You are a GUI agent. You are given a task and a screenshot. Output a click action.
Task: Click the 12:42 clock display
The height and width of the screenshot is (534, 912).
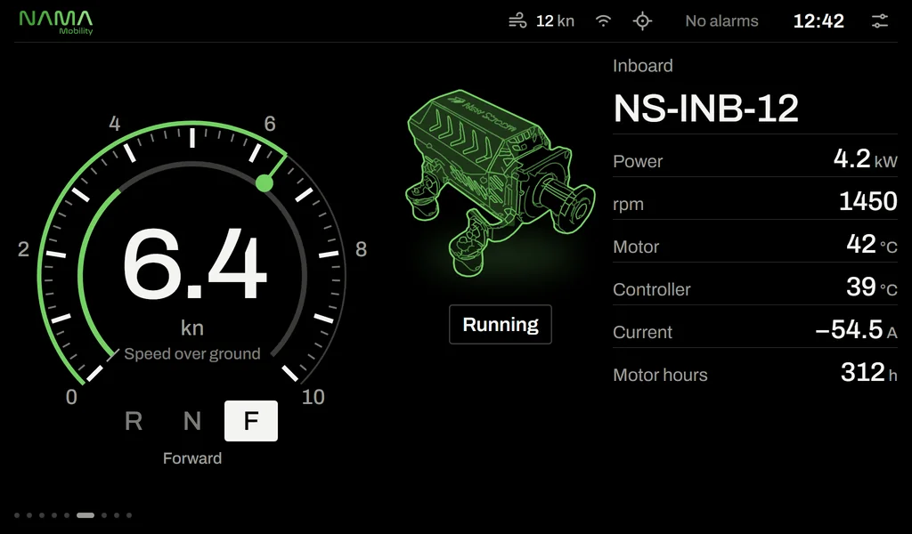(x=818, y=21)
